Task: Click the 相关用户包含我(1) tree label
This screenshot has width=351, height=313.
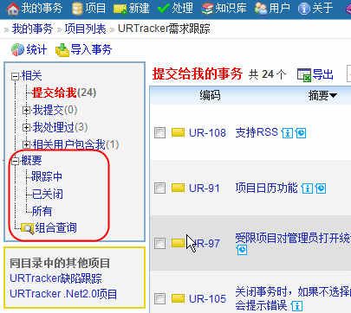Action: [x=75, y=144]
